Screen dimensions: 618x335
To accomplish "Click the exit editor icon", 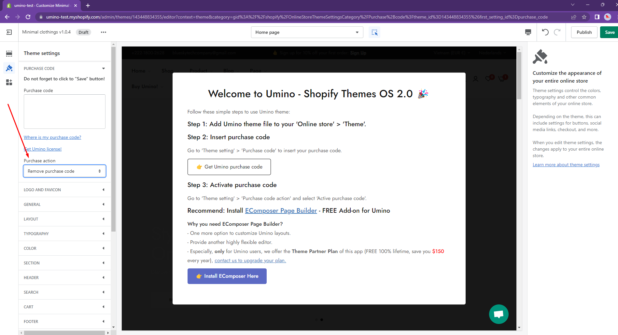I will (9, 32).
